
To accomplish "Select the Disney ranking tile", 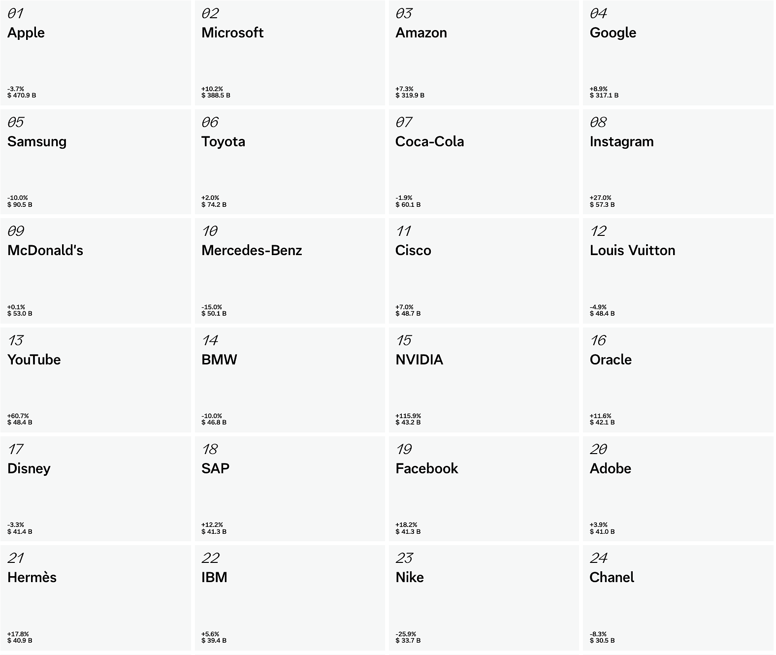I will click(x=96, y=489).
